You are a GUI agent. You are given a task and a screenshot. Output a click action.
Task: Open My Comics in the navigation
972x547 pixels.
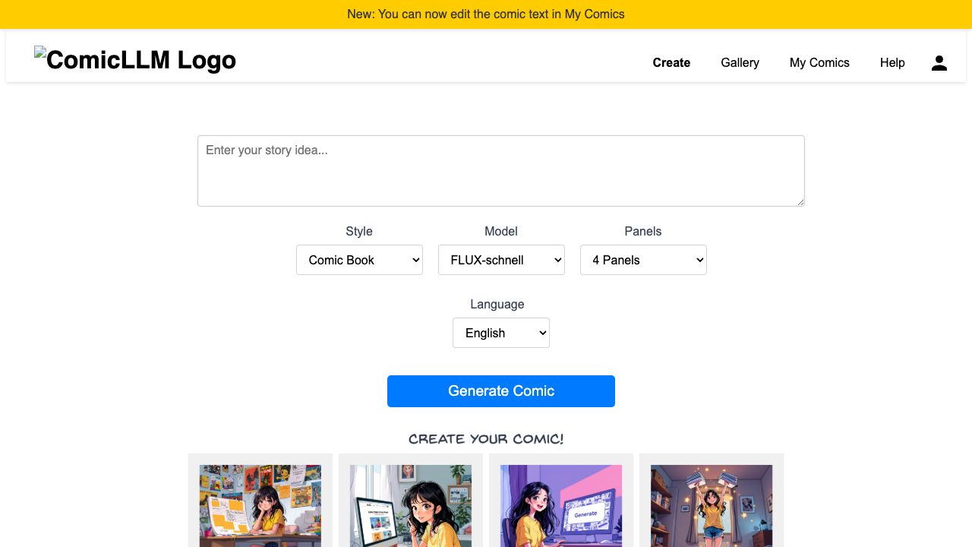click(x=819, y=63)
